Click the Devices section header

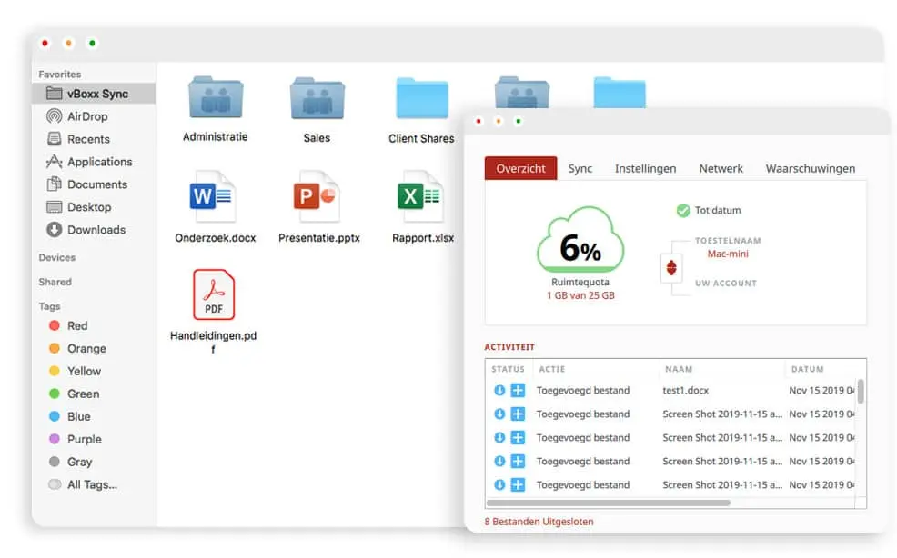pos(57,258)
